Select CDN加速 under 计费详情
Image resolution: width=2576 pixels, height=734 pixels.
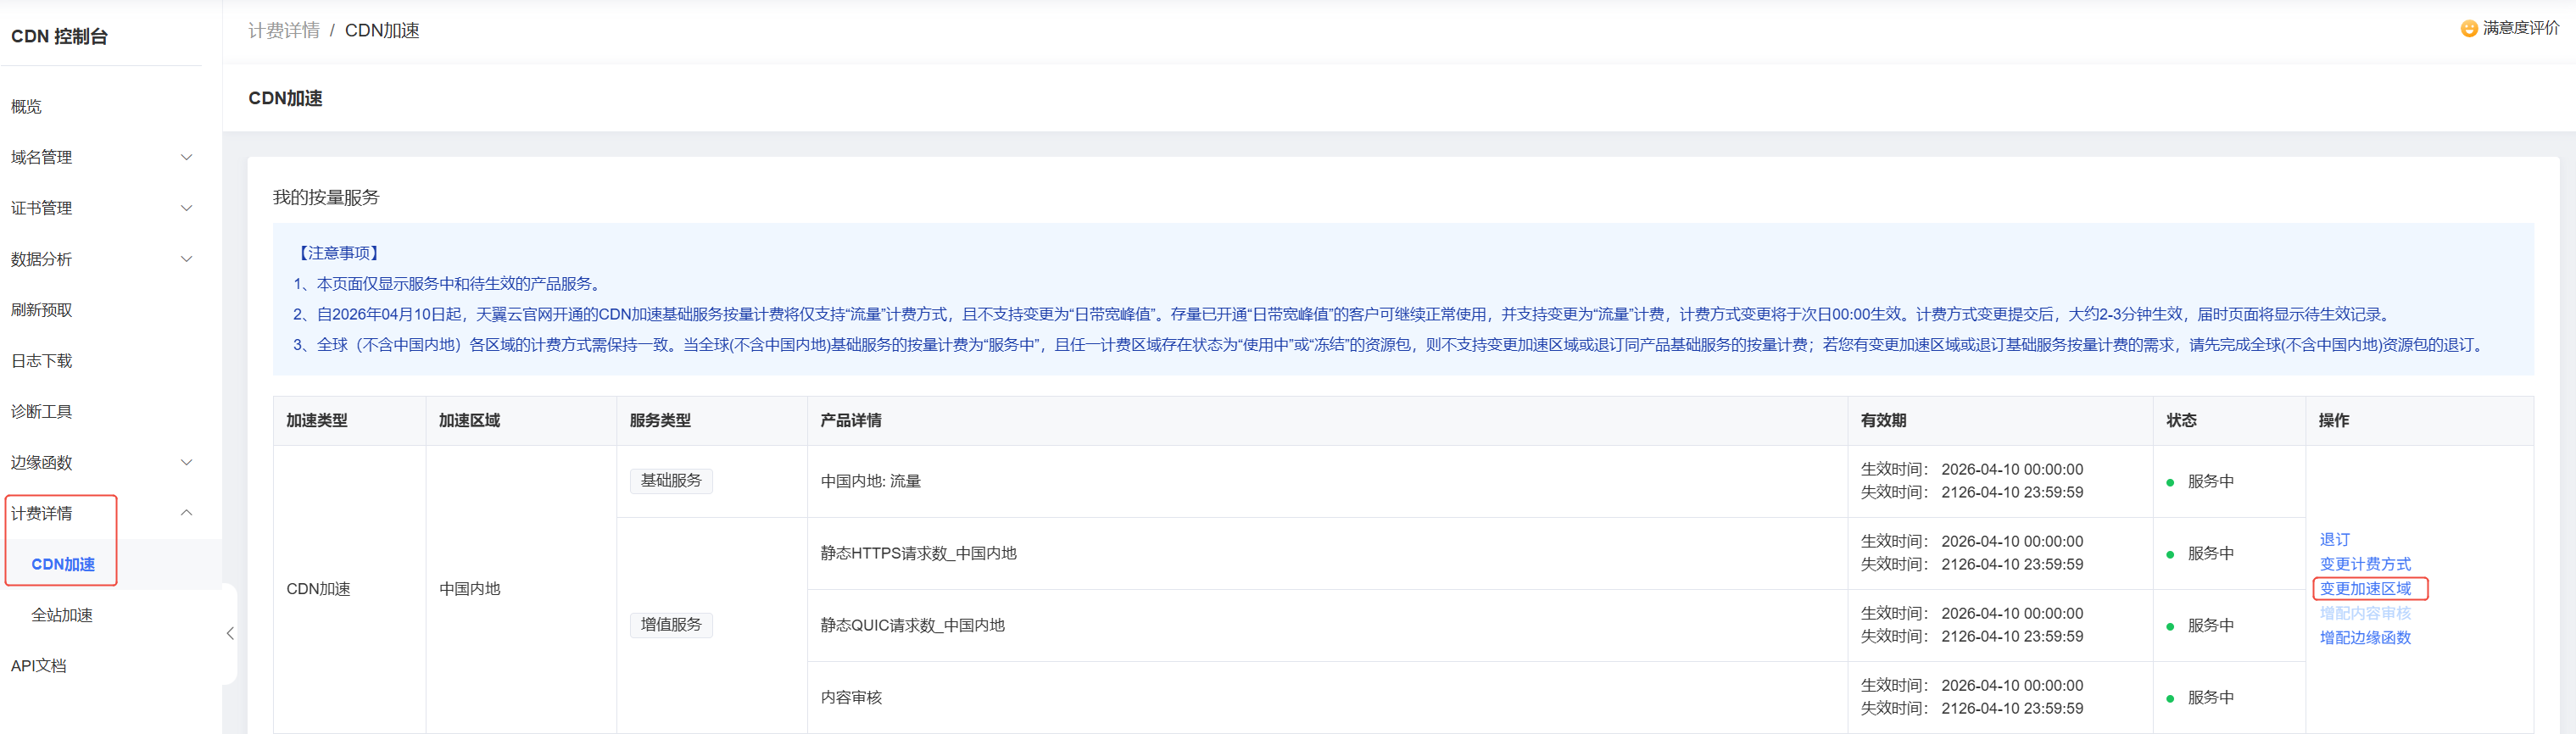click(x=63, y=564)
